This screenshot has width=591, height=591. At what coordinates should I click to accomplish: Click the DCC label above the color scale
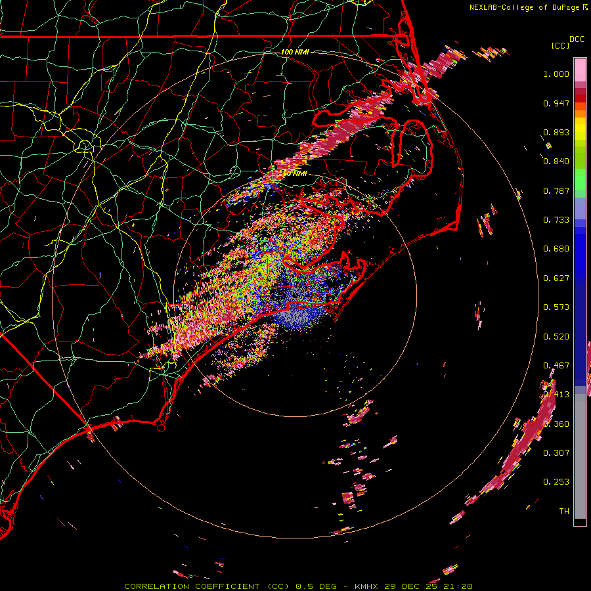pyautogui.click(x=577, y=39)
